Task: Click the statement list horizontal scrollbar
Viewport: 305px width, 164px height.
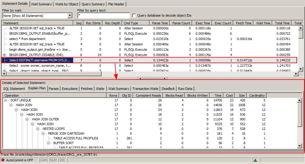Action: [x=149, y=74]
